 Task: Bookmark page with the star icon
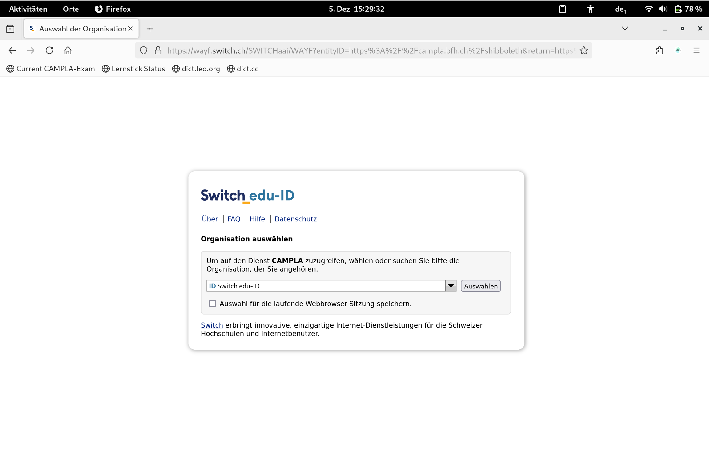(584, 50)
